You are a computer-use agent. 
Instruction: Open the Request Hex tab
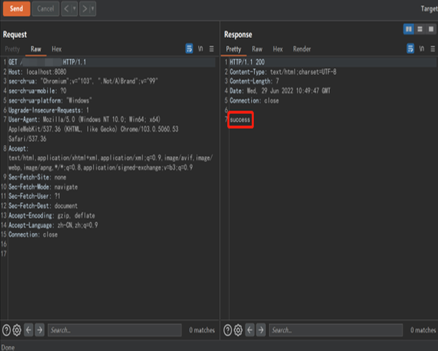tap(57, 49)
